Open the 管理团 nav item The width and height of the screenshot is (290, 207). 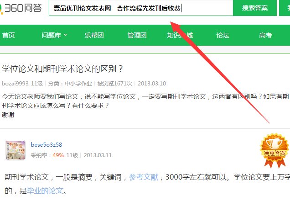point(137,35)
